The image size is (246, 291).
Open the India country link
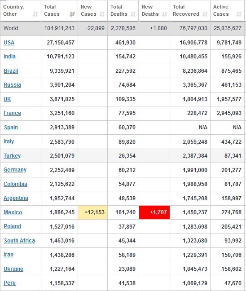point(9,57)
